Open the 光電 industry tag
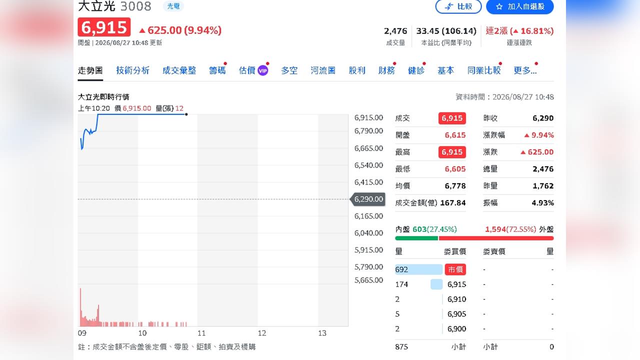Viewport: 640px width, 360px height. pyautogui.click(x=173, y=6)
